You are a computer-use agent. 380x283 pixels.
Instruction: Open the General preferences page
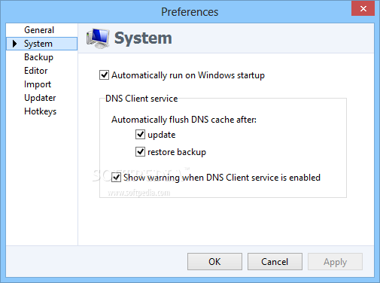[39, 30]
